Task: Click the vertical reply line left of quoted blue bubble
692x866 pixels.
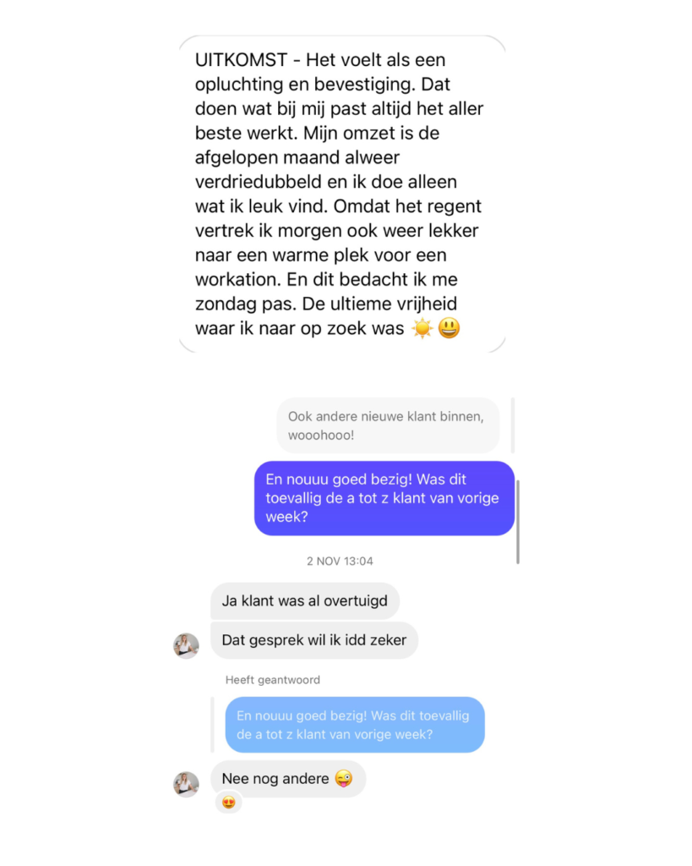Action: pyautogui.click(x=212, y=725)
